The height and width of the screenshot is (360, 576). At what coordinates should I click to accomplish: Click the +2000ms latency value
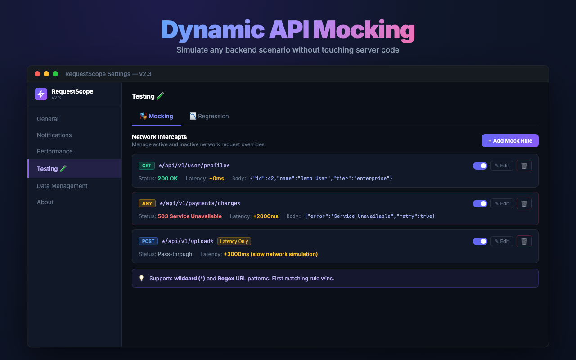[265, 216]
